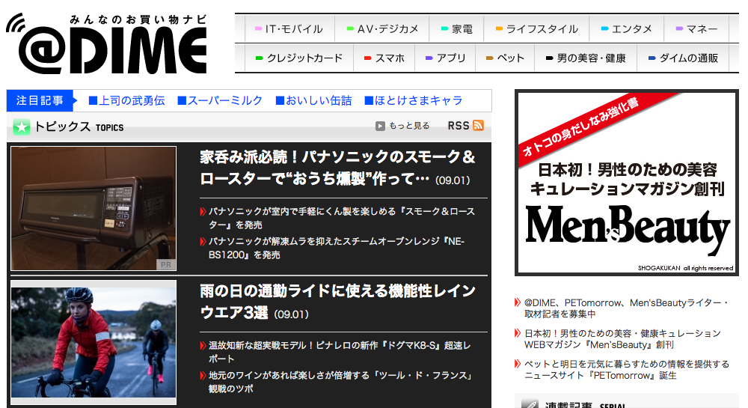Click the 注目記事 label
Screen dimensions: 748x408
coord(40,100)
